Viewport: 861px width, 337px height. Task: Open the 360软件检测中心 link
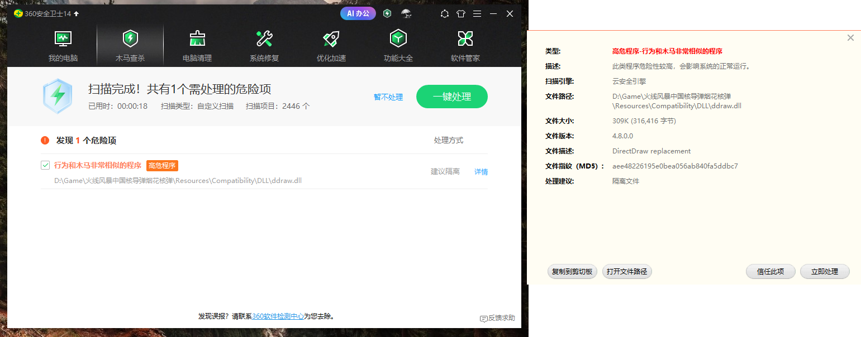pyautogui.click(x=278, y=316)
